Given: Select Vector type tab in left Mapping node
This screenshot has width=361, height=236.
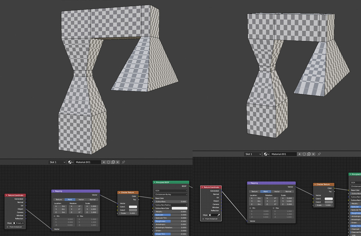Looking at the screenshot, I should coord(81,199).
